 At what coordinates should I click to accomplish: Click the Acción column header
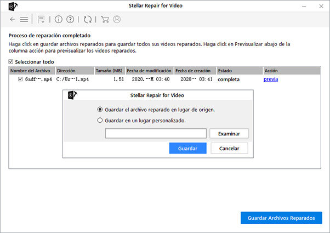pyautogui.click(x=292, y=71)
